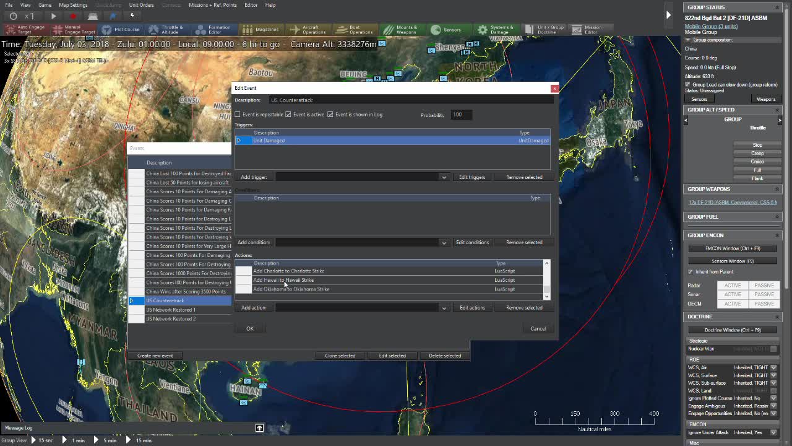The image size is (792, 446).
Task: Open Systems & Damage
Action: 496,29
